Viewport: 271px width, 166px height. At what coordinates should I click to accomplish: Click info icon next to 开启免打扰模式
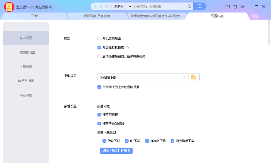pyautogui.click(x=127, y=48)
